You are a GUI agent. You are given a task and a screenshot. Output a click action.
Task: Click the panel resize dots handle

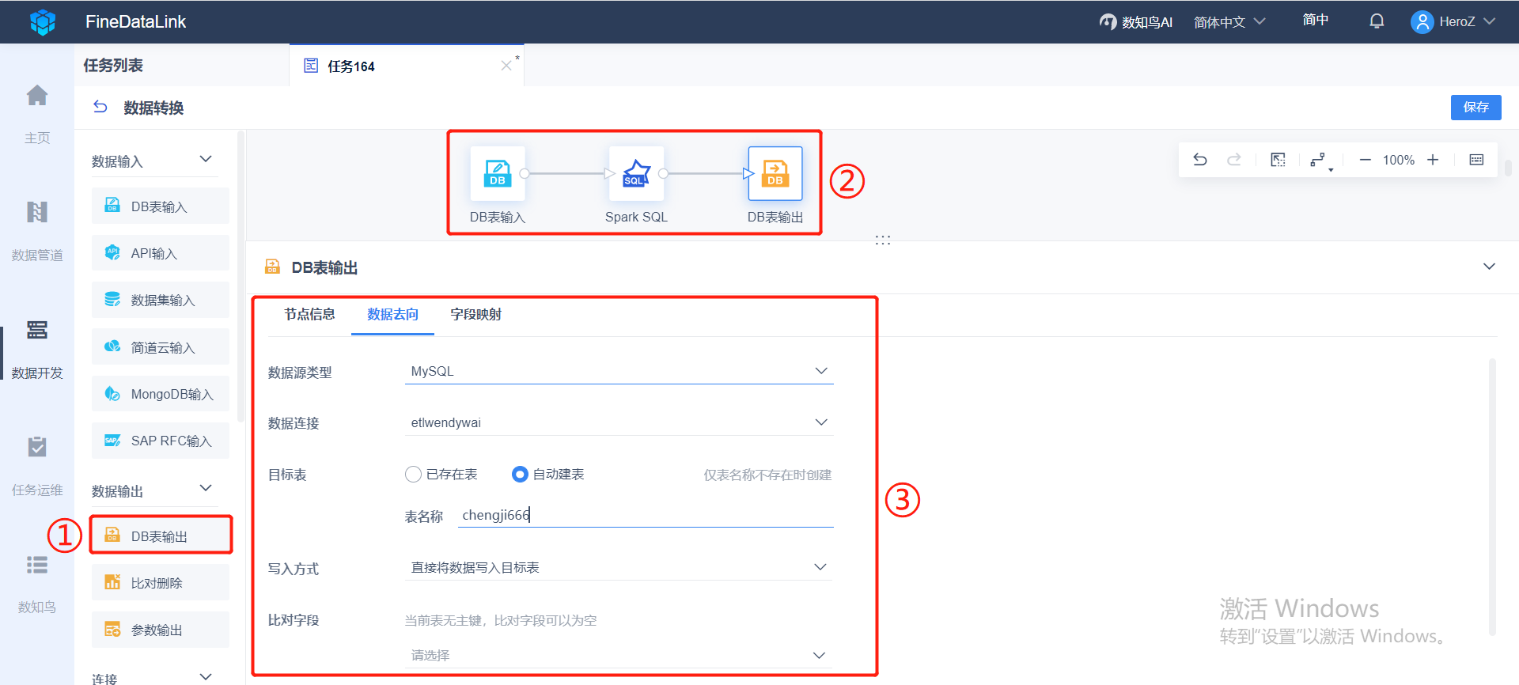click(x=883, y=240)
